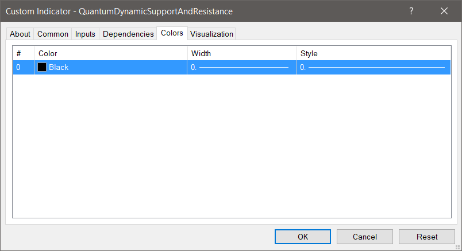The width and height of the screenshot is (462, 251).
Task: Click the black color swatch in row 0
Action: pyautogui.click(x=43, y=67)
